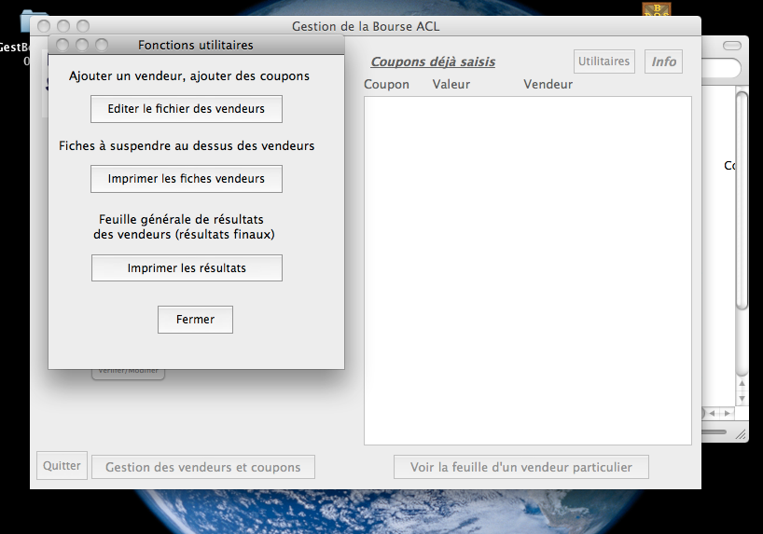The image size is (763, 534).
Task: Open the BDOS desktop icon behind the window
Action: pos(657,9)
